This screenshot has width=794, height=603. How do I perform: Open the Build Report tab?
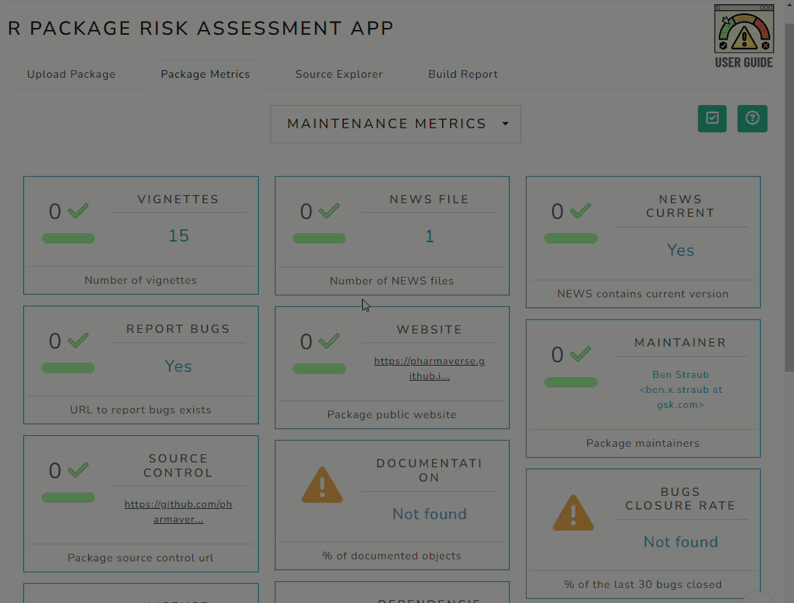463,74
